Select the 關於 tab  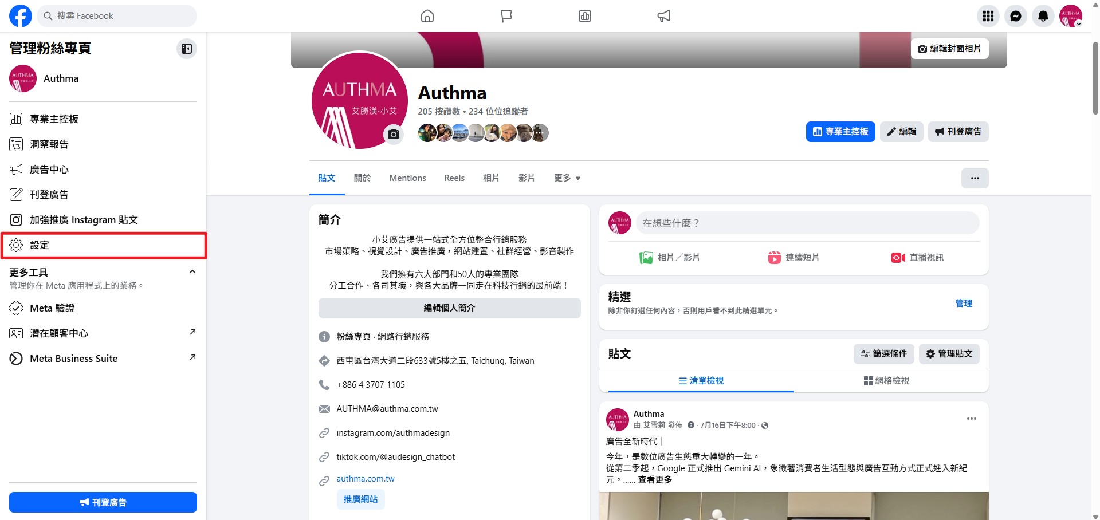pyautogui.click(x=362, y=178)
